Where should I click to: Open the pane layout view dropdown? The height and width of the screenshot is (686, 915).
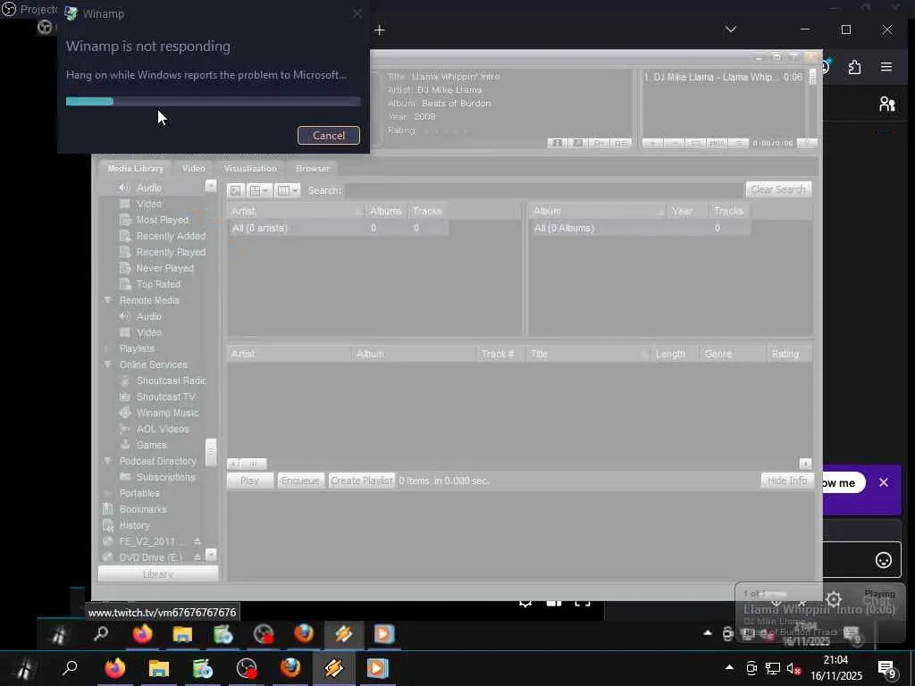(259, 190)
